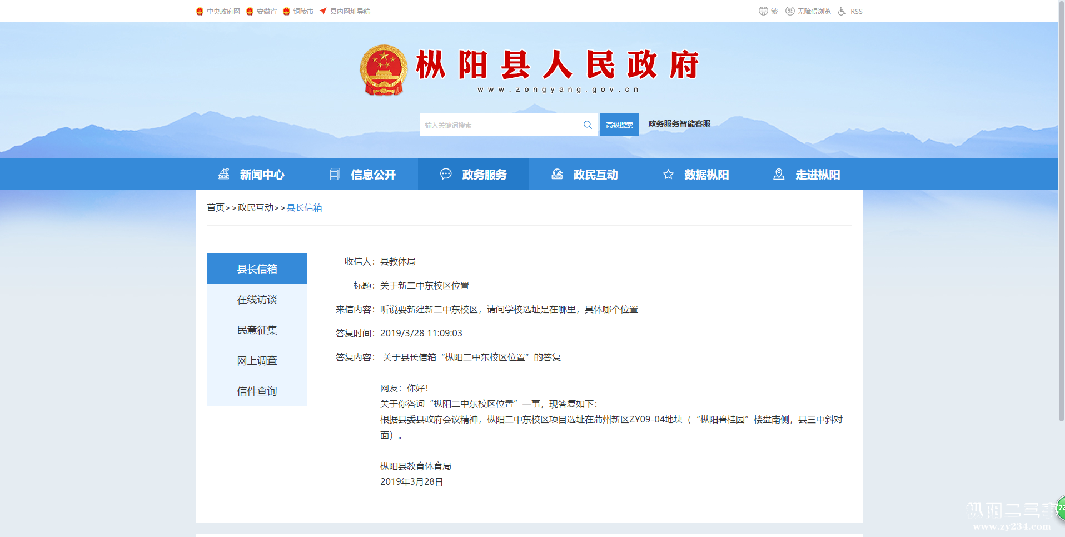Open the 铜陵市 link
1065x537 pixels.
(x=303, y=11)
